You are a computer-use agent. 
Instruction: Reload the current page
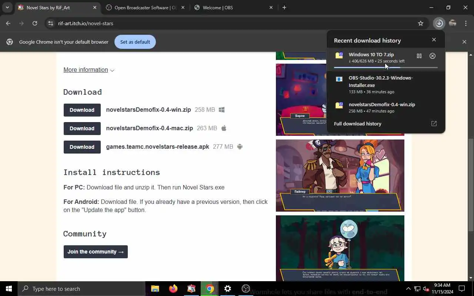click(x=35, y=23)
